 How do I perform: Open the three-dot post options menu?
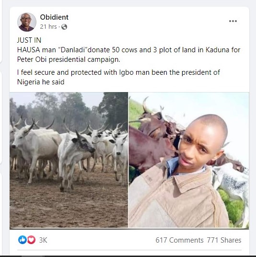click(233, 21)
